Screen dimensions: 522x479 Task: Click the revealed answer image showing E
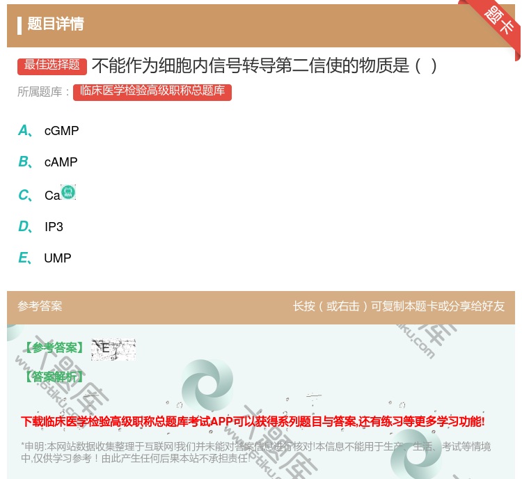pos(113,350)
